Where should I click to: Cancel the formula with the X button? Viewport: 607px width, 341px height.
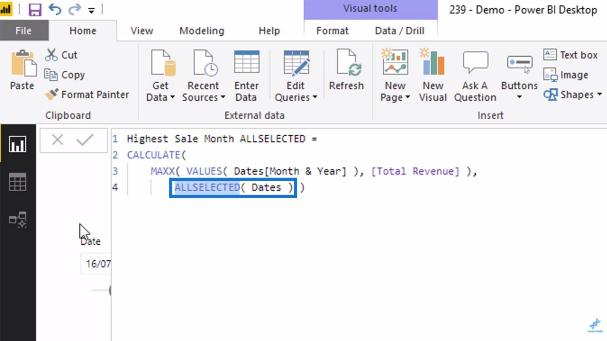[57, 140]
